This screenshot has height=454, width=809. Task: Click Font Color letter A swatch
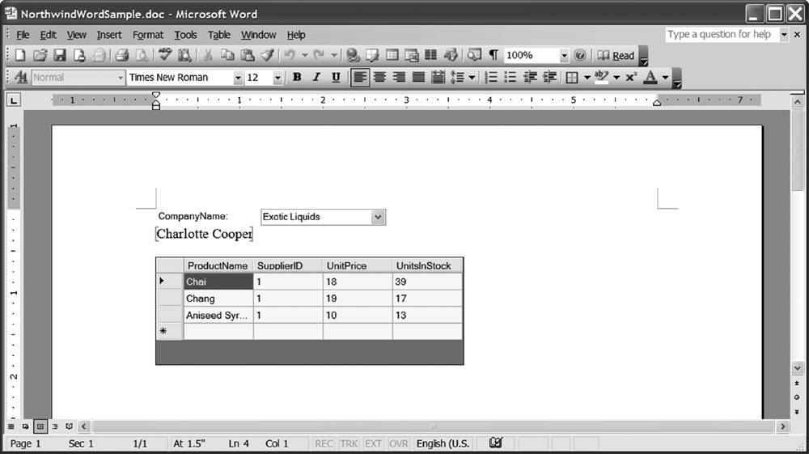point(650,78)
